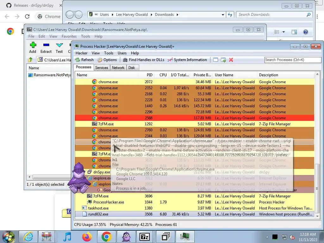Click taskhost.exe row icon
This screenshot has width=324, height=243.
point(84,208)
